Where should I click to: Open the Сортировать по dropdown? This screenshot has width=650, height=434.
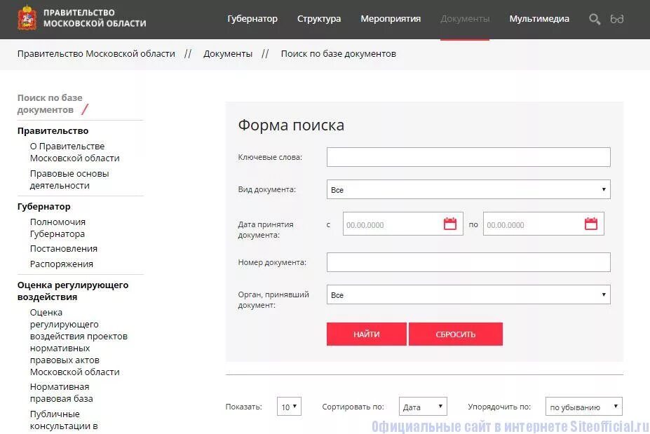click(x=423, y=406)
